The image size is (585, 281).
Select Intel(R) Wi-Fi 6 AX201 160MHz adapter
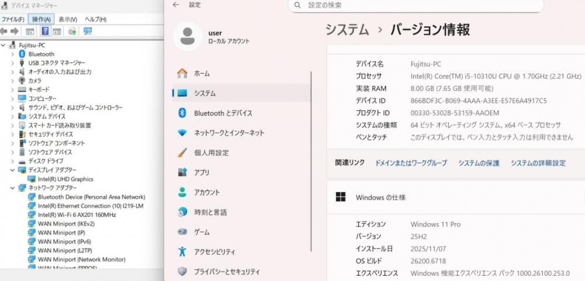coord(76,215)
